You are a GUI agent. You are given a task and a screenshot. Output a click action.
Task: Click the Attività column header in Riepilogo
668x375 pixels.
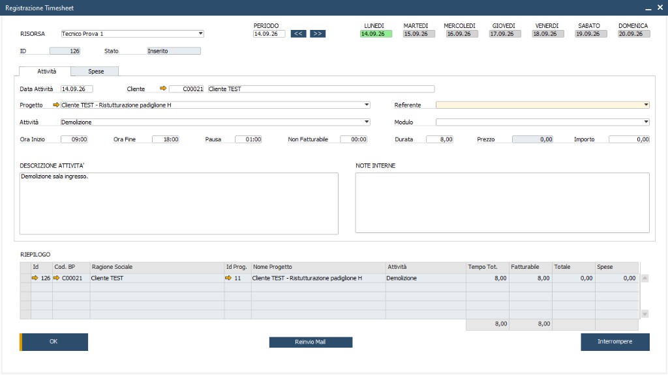(x=425, y=267)
